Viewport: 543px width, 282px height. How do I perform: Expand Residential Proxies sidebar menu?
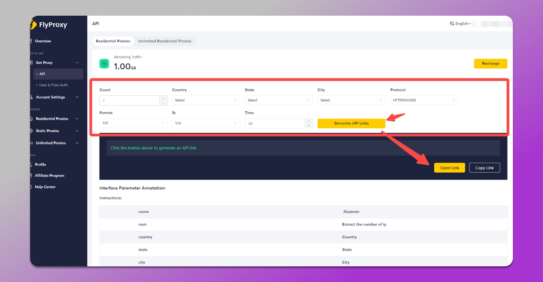[x=77, y=118]
